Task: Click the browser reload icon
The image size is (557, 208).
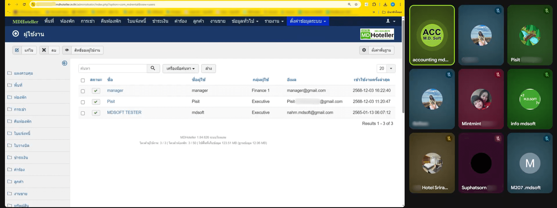Action: tap(24, 4)
